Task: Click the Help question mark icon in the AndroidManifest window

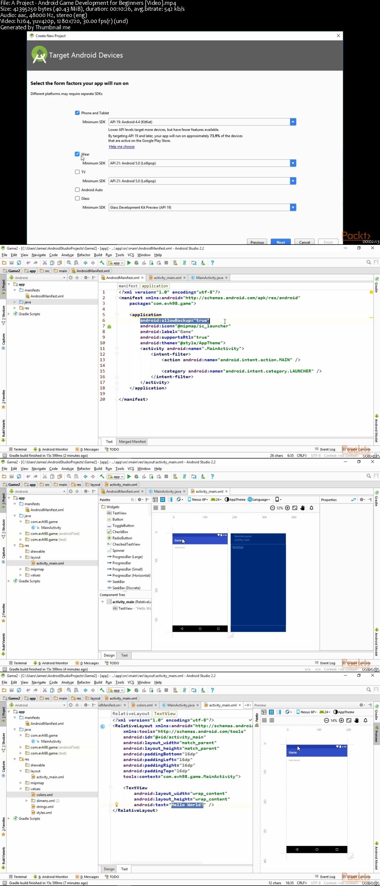Action: point(212,263)
